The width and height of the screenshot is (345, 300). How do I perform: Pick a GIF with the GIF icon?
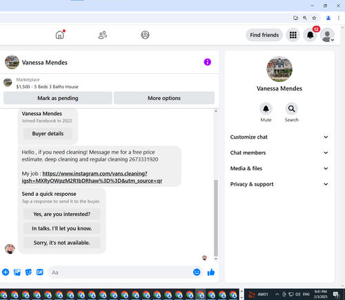pos(40,272)
